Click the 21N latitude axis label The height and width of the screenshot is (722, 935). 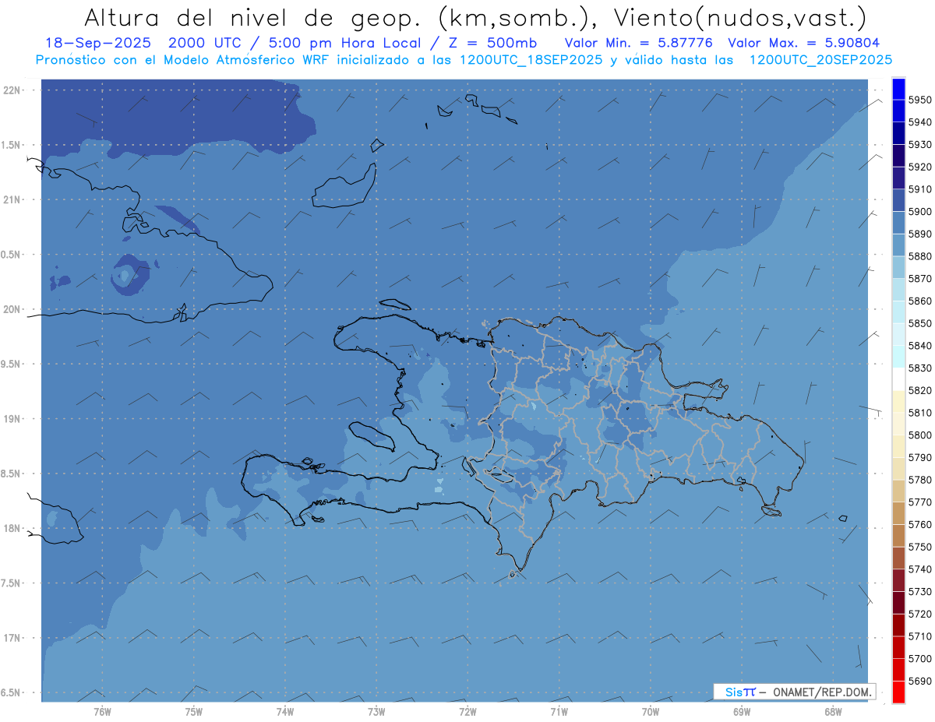(13, 199)
